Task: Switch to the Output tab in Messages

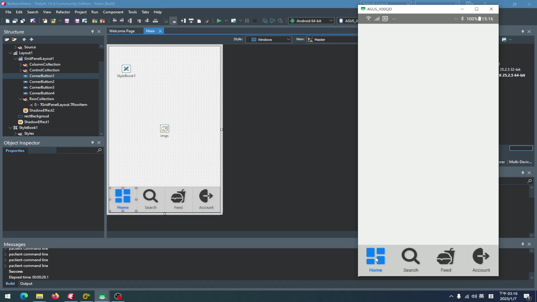Action: (26, 284)
